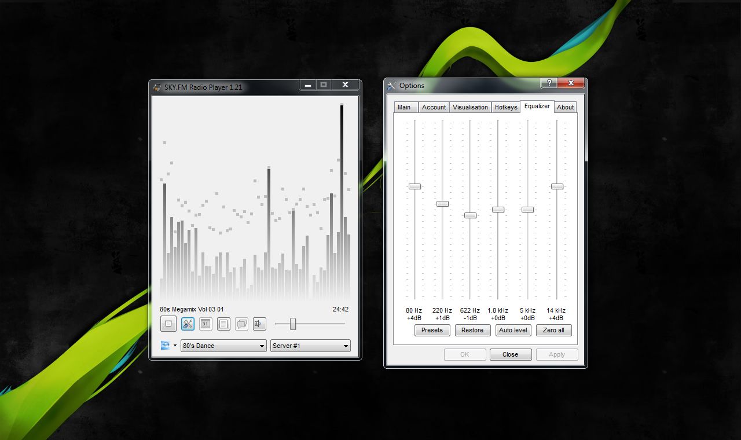
Task: Close the SKY.FM Radio Player window
Action: coord(345,85)
